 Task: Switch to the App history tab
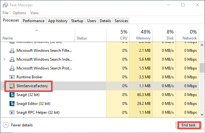point(58,21)
